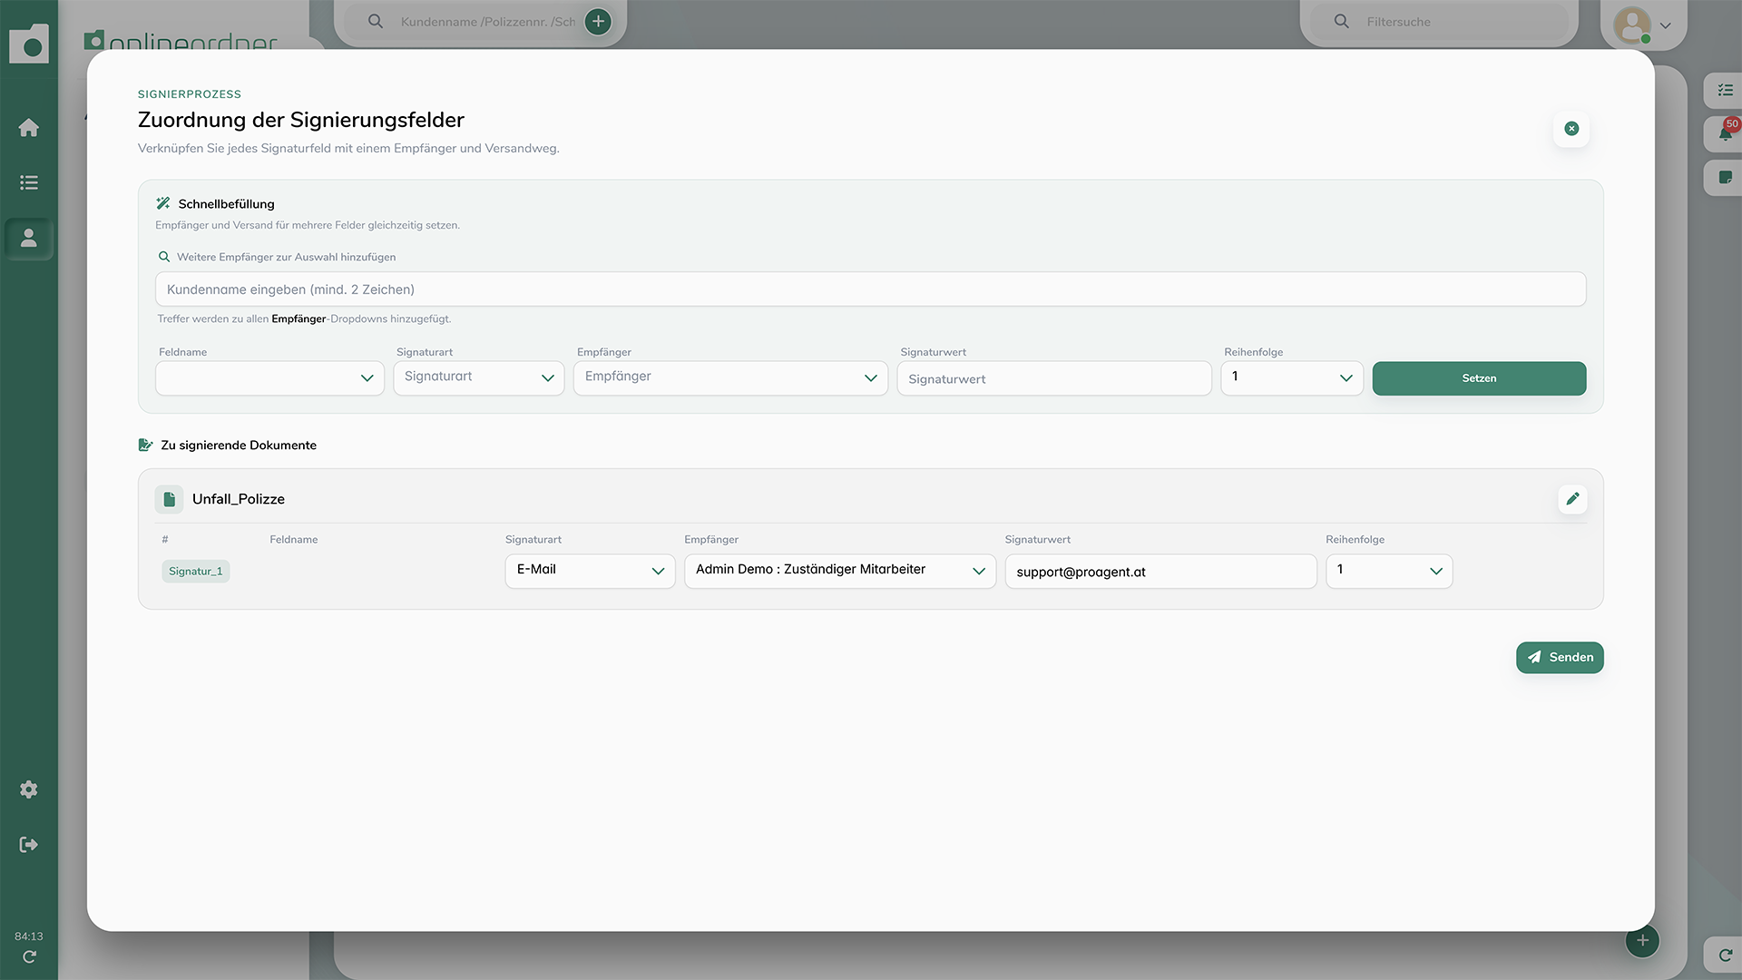This screenshot has height=980, width=1742.
Task: Click the app logo at top left
Action: (x=29, y=44)
